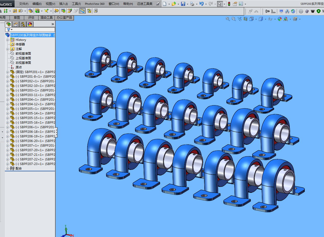Open the 帮助(H) menu
The height and width of the screenshot is (237, 324).
coord(128,4)
